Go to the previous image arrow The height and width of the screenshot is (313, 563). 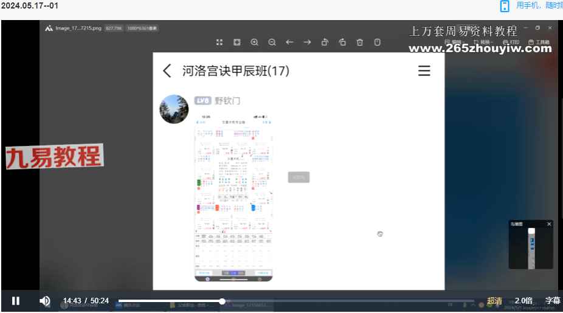click(290, 43)
